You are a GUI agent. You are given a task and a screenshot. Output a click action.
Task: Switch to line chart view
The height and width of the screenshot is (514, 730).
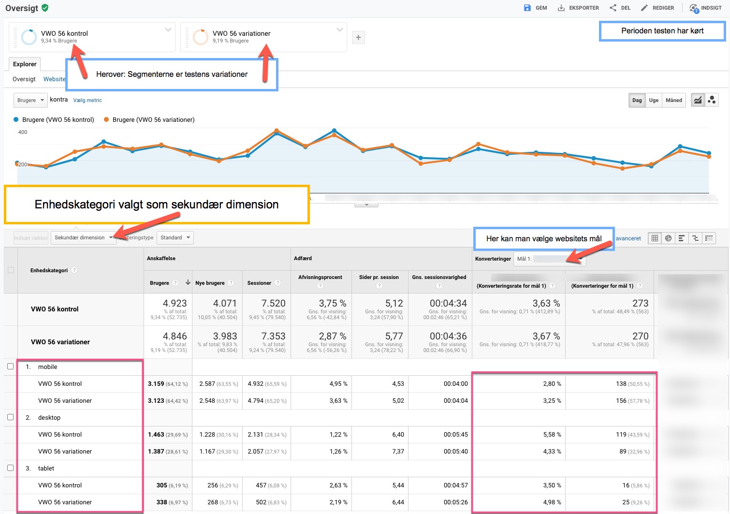(x=698, y=100)
